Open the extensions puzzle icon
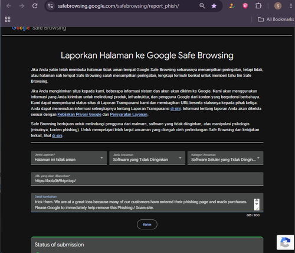 (x=258, y=6)
